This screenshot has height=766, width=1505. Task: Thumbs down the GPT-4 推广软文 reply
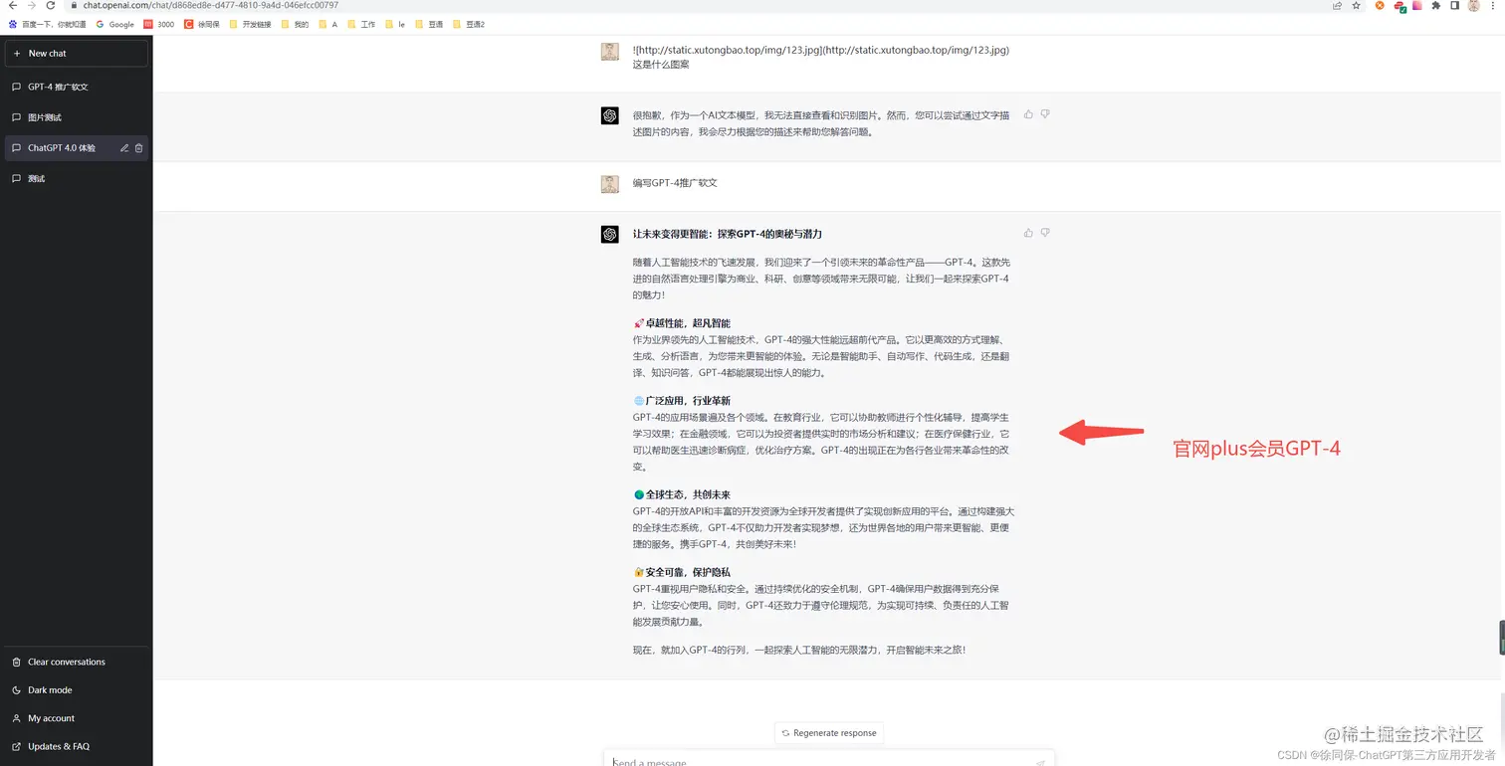click(1045, 233)
